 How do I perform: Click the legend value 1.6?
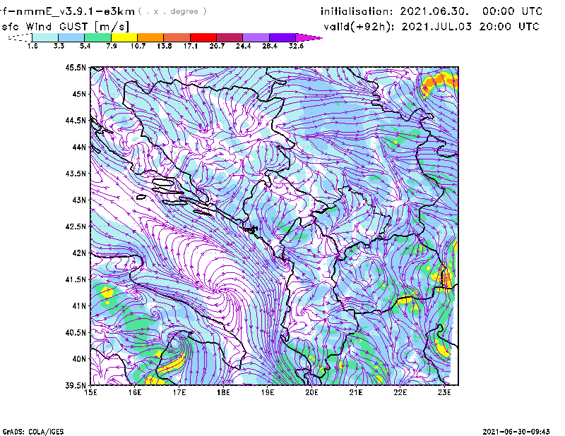click(x=32, y=46)
